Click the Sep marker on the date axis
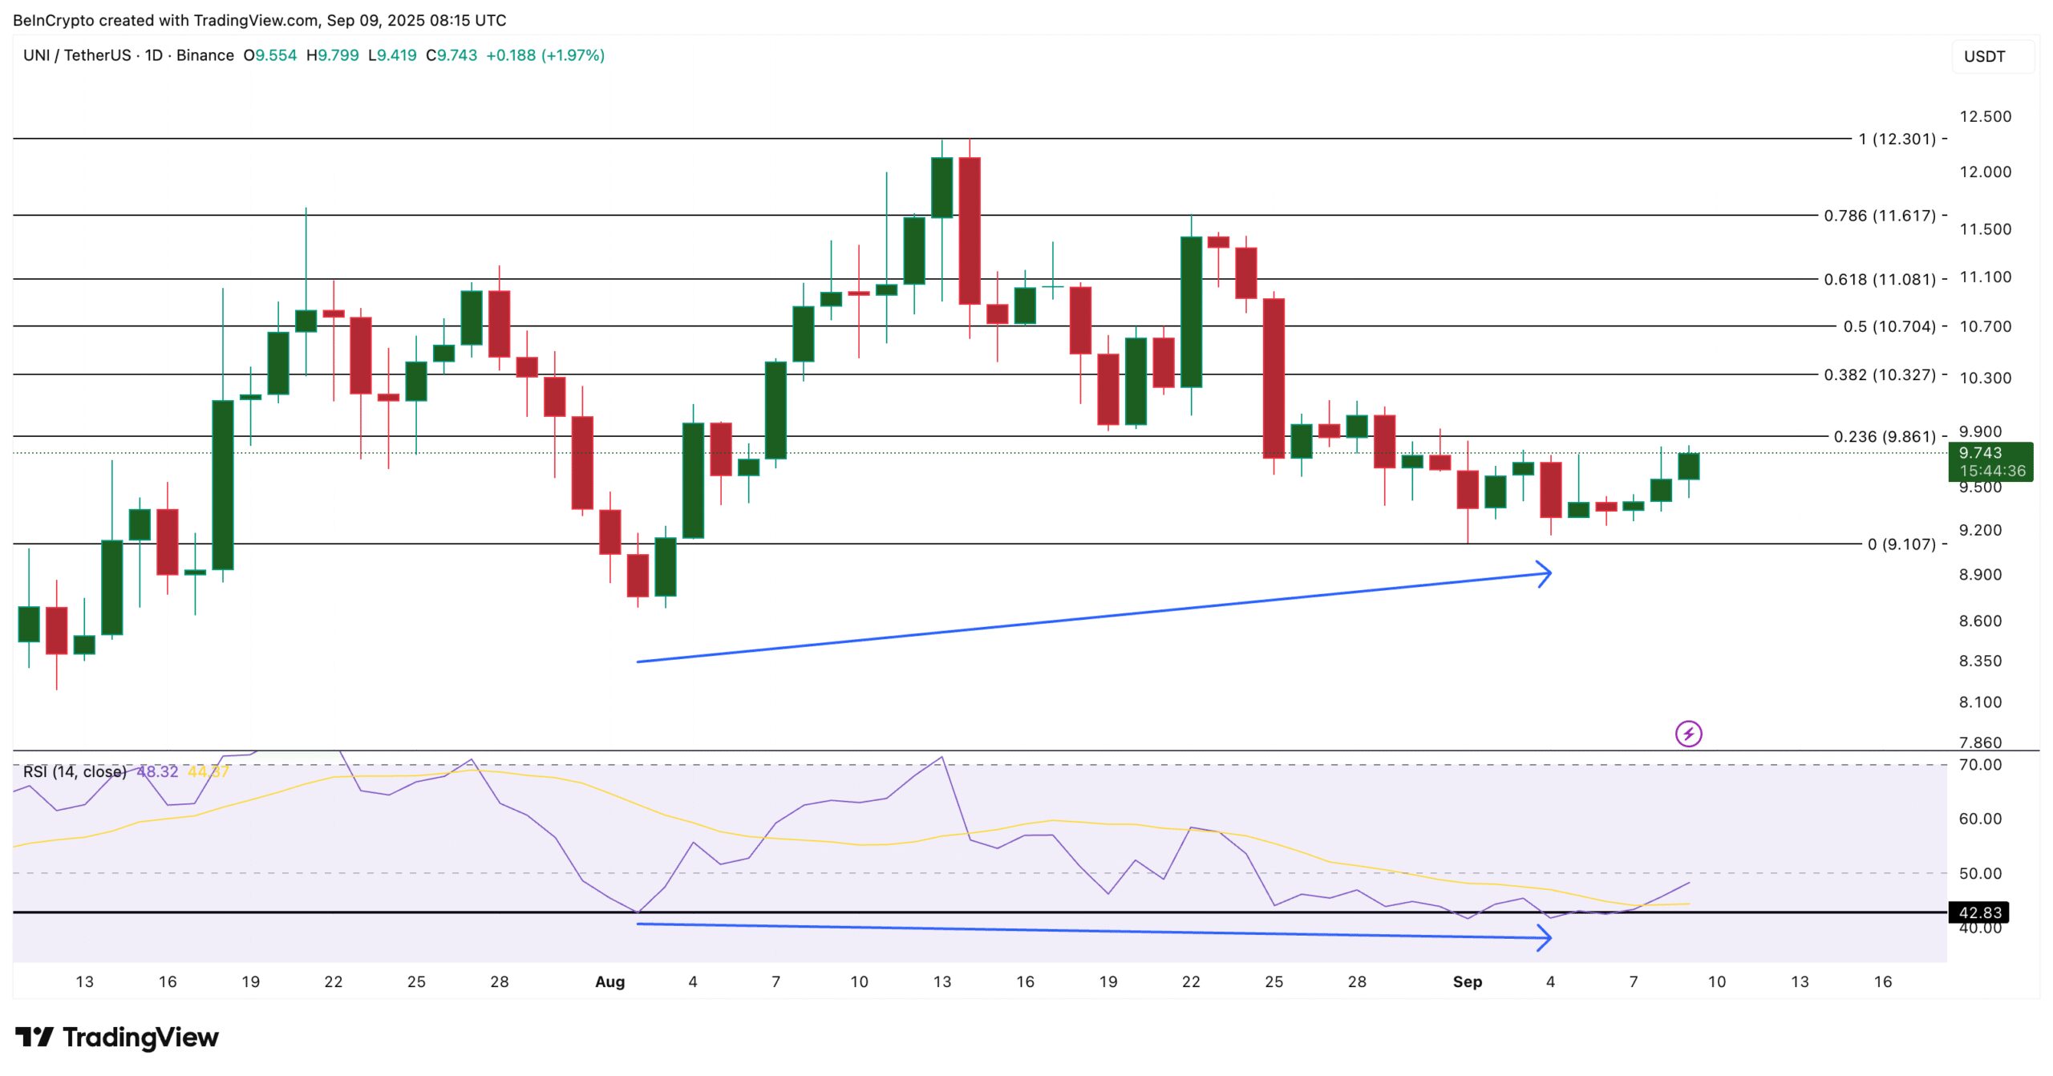 [1467, 981]
